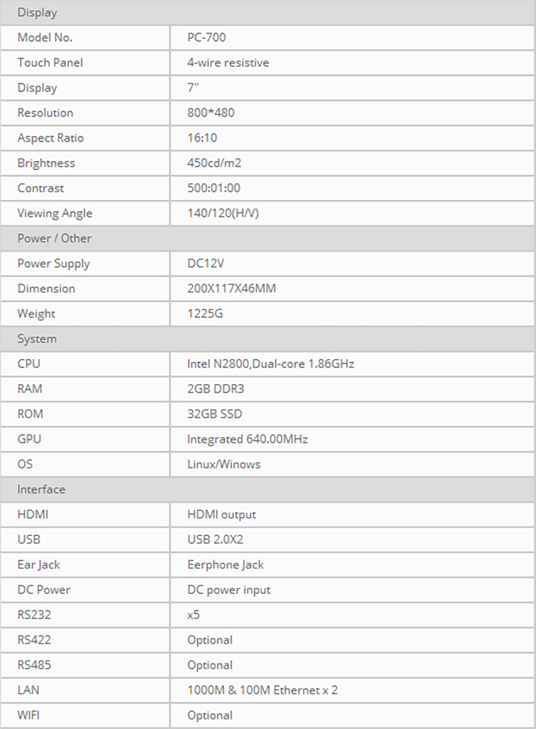Click the WIFI row label
This screenshot has width=536, height=729.
pyautogui.click(x=30, y=715)
